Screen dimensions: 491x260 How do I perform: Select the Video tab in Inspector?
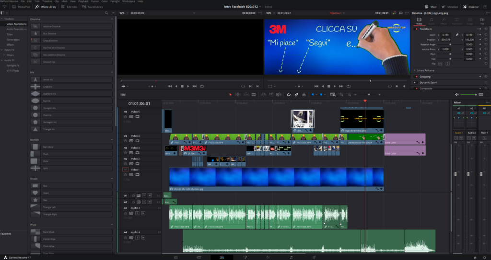[419, 21]
